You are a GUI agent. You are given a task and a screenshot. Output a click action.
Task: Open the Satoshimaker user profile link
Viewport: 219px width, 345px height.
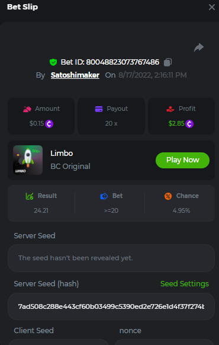coord(75,75)
